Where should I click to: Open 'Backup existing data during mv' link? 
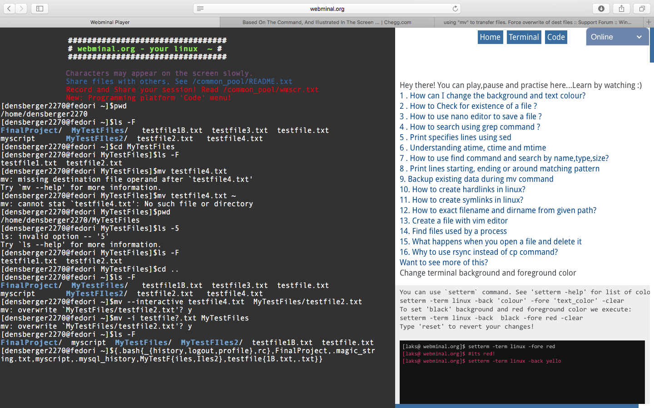[476, 179]
